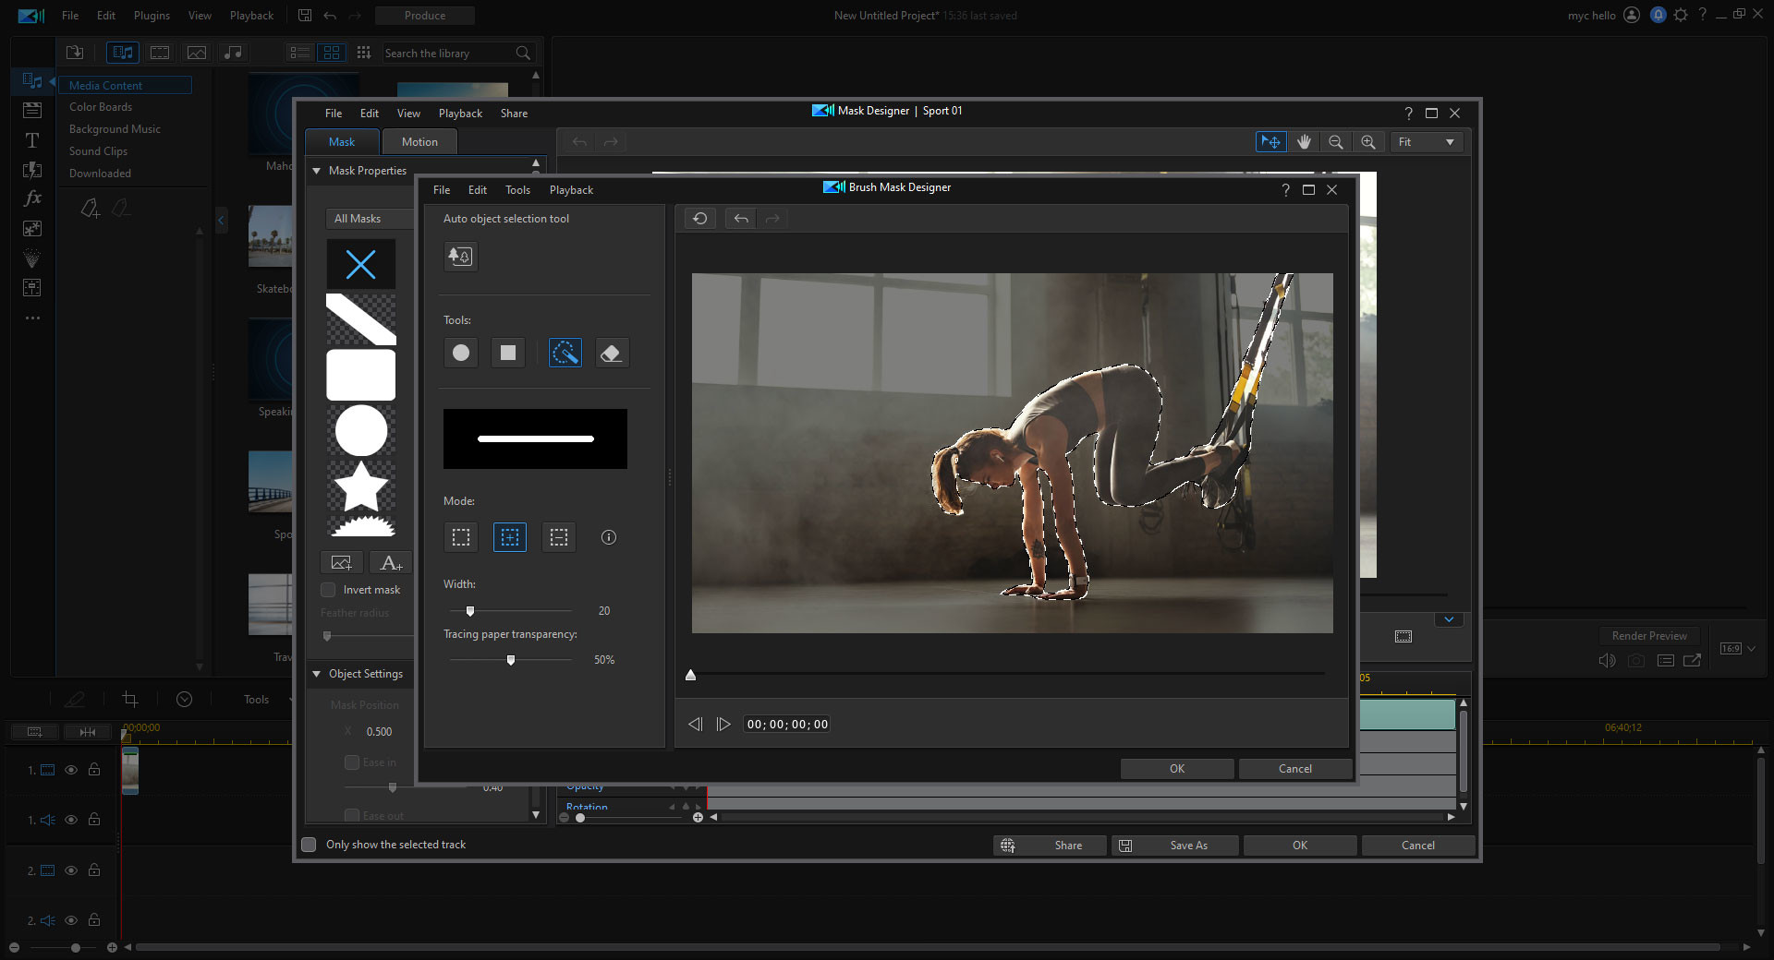The width and height of the screenshot is (1774, 960).
Task: Choose the square brush tool
Action: pos(507,352)
